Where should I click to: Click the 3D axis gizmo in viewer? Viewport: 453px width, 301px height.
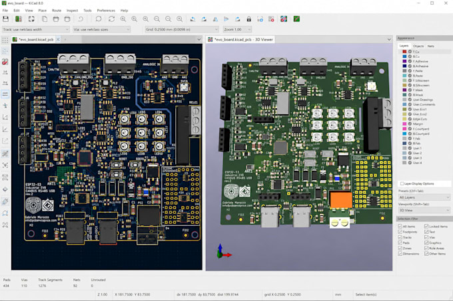tap(223, 251)
